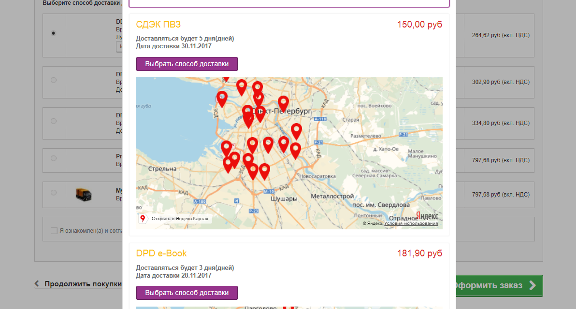Open Условия использования link on map
576x309 pixels.
coord(411,223)
